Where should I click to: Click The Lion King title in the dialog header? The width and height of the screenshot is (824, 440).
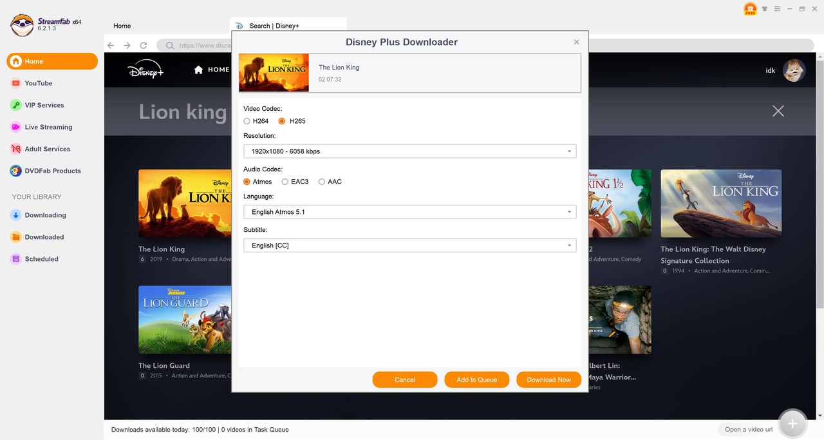[339, 67]
